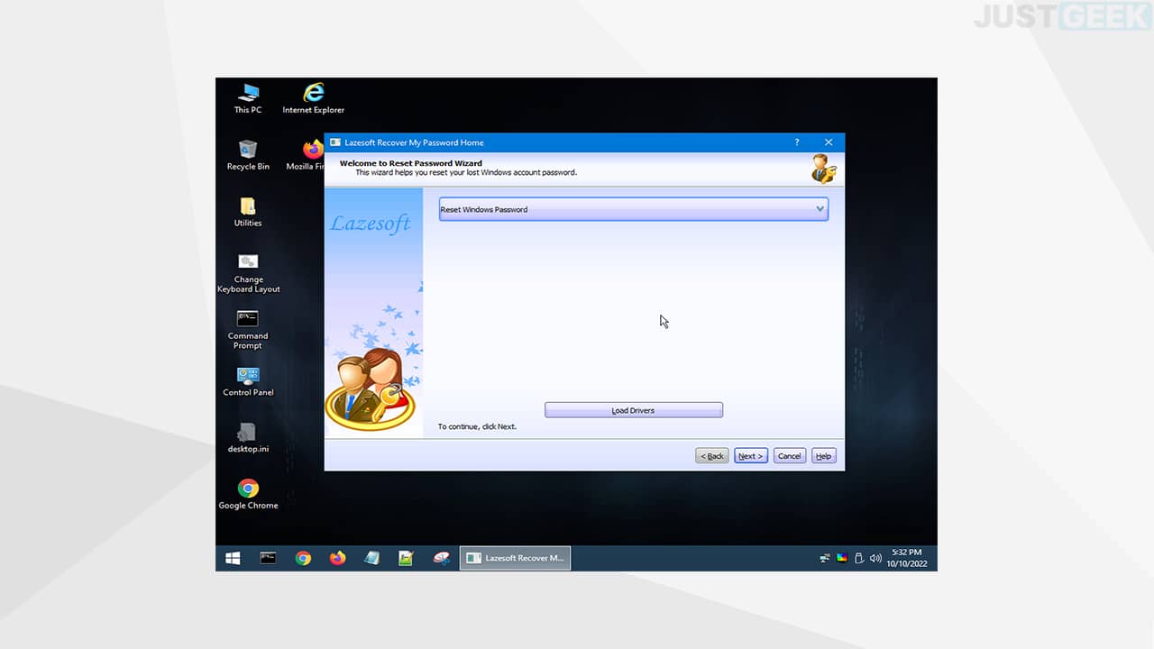1154x649 pixels.
Task: Click the Back button in the wizard
Action: 712,456
